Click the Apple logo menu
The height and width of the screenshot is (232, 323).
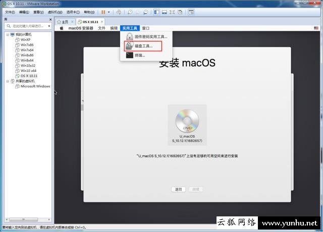click(x=62, y=28)
